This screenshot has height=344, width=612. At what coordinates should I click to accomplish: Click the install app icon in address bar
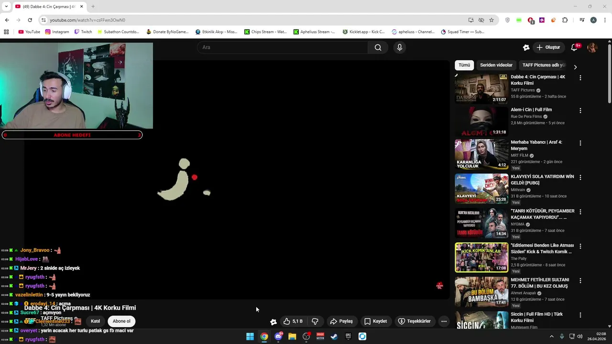click(471, 20)
